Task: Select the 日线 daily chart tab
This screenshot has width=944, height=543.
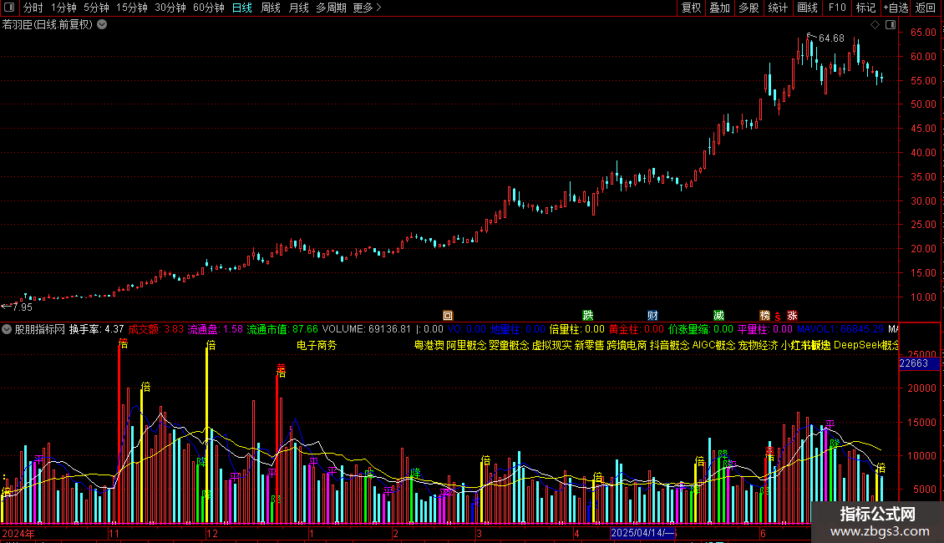Action: click(242, 8)
